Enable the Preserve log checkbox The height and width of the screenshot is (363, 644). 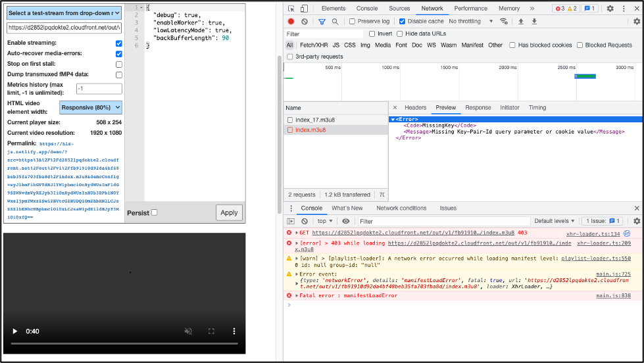(x=352, y=22)
